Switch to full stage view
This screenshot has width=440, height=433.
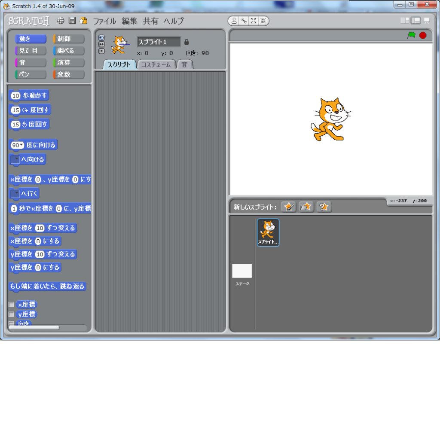click(x=416, y=21)
